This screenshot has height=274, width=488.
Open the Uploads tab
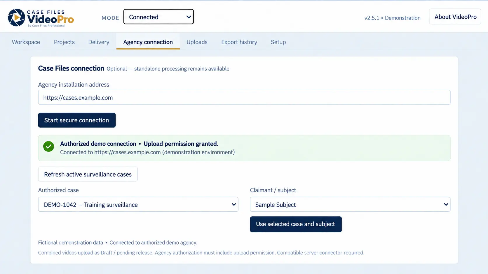[x=197, y=42]
